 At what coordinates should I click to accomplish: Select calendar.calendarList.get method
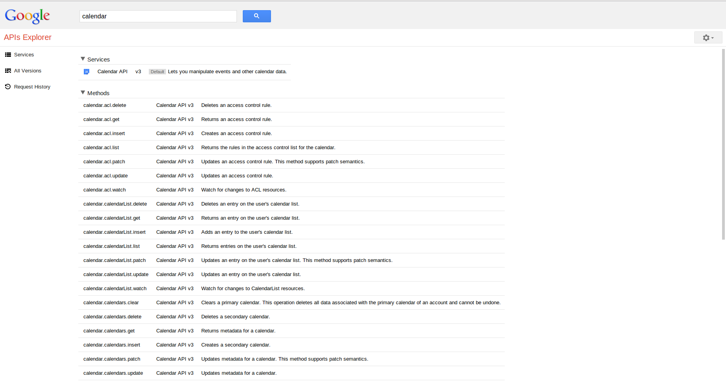[112, 218]
